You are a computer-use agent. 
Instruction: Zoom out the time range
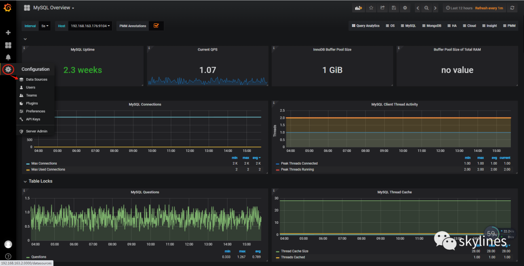(426, 8)
